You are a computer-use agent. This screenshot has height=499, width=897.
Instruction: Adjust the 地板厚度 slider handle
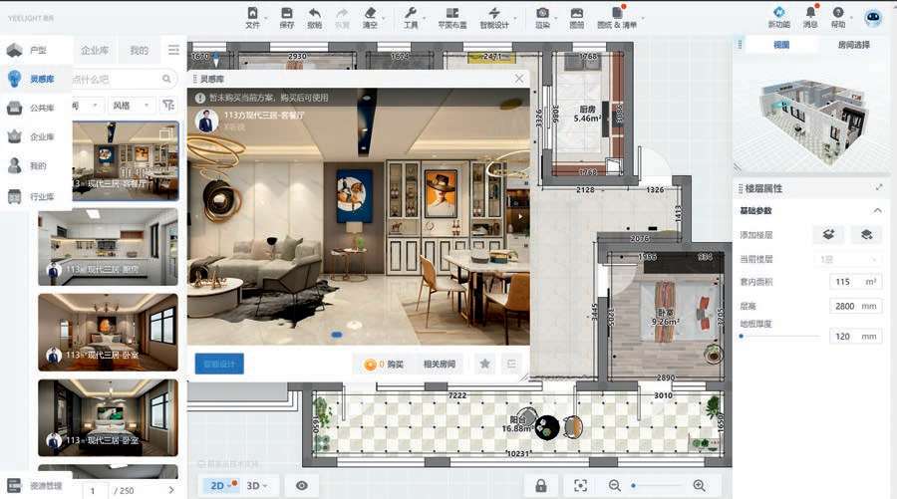click(x=741, y=337)
